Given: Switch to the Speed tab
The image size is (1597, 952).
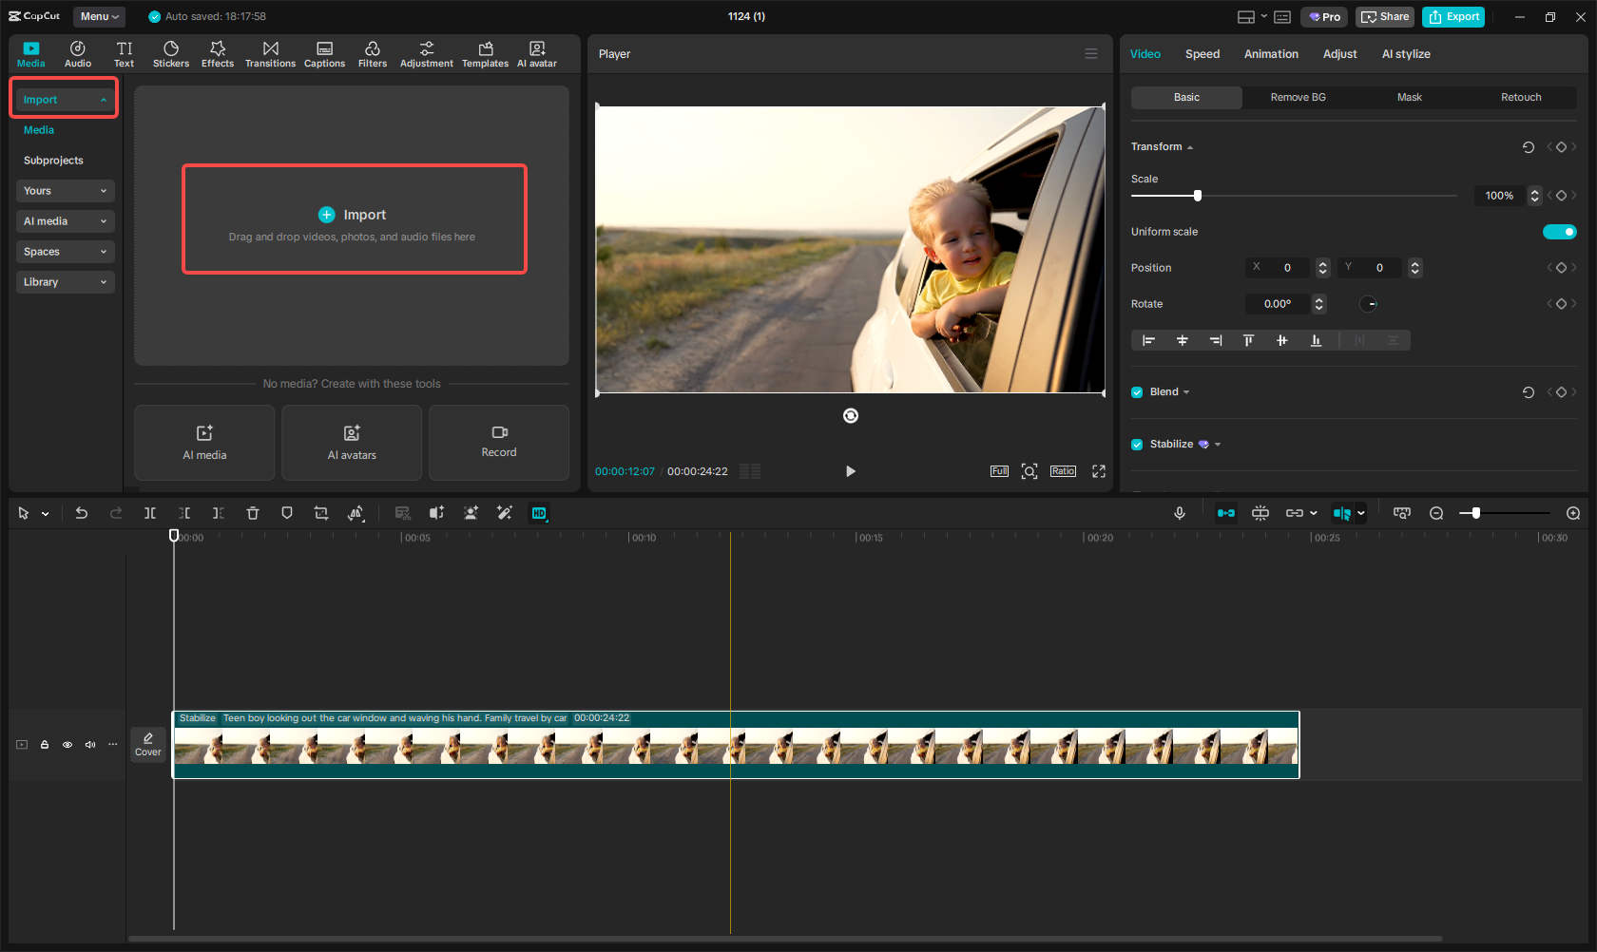Looking at the screenshot, I should tap(1202, 53).
